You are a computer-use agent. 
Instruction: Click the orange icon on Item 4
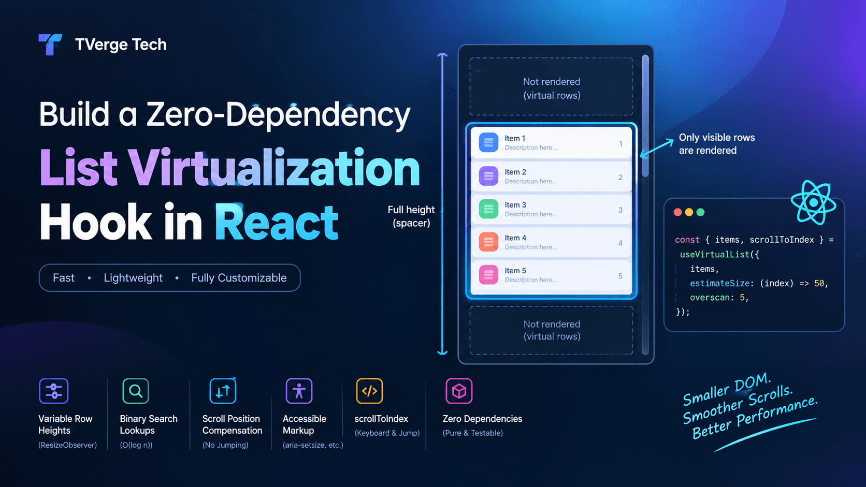tap(488, 242)
